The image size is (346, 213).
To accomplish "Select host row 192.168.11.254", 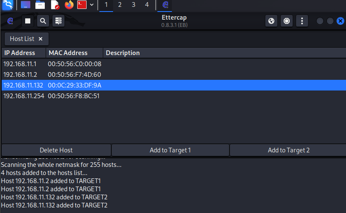I will click(x=174, y=96).
